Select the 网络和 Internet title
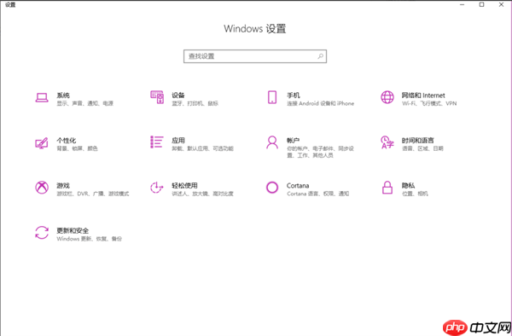 pos(423,96)
